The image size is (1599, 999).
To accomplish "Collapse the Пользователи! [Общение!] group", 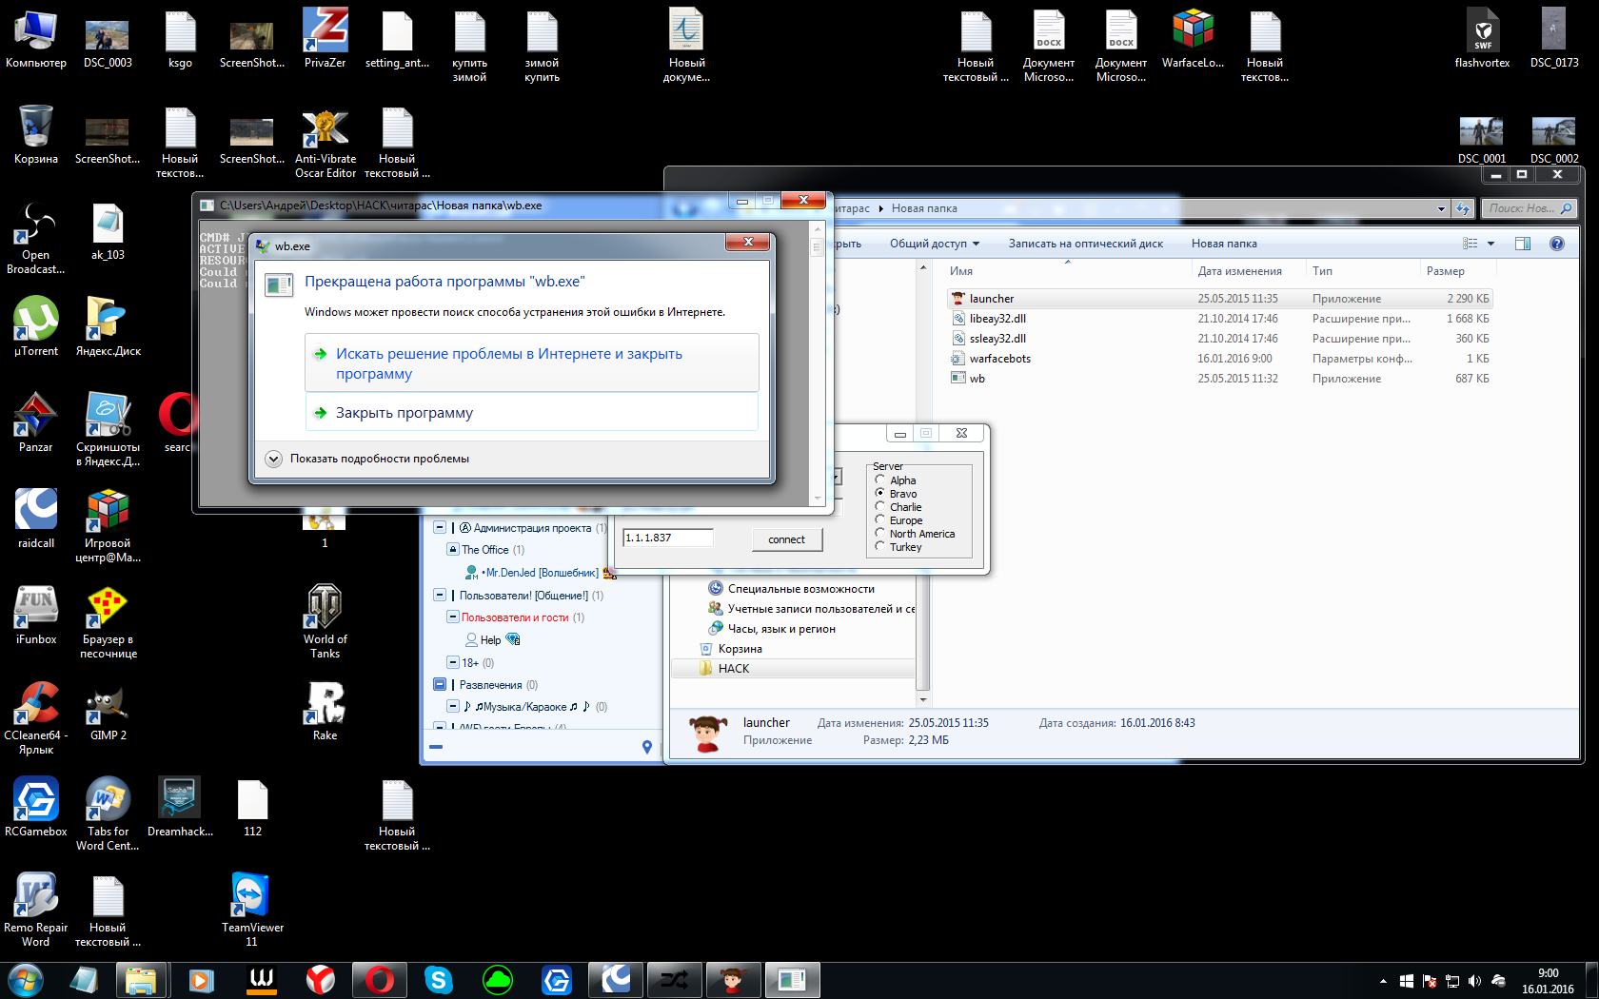I will click(440, 595).
